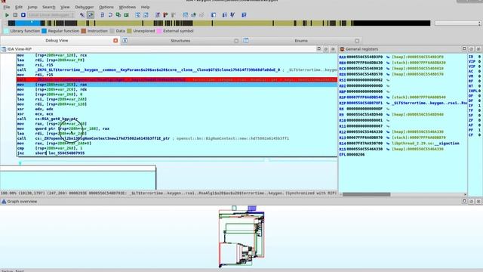Viewport: 483px width, 272px height.
Task: Click the float button of IDA View-RIP panel
Action: click(x=318, y=48)
